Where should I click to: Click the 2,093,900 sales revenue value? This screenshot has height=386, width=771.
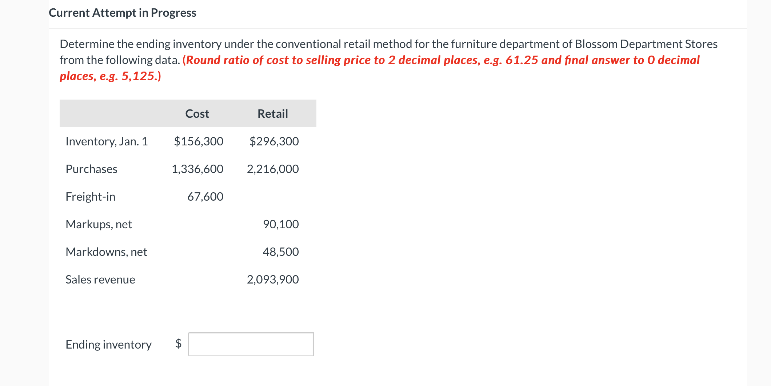(273, 280)
